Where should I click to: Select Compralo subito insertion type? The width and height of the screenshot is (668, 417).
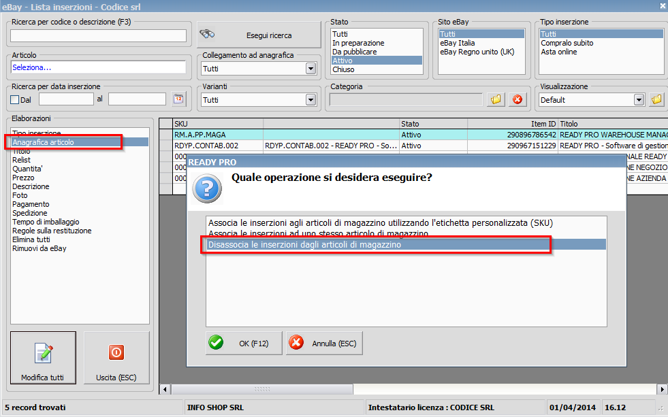point(601,43)
